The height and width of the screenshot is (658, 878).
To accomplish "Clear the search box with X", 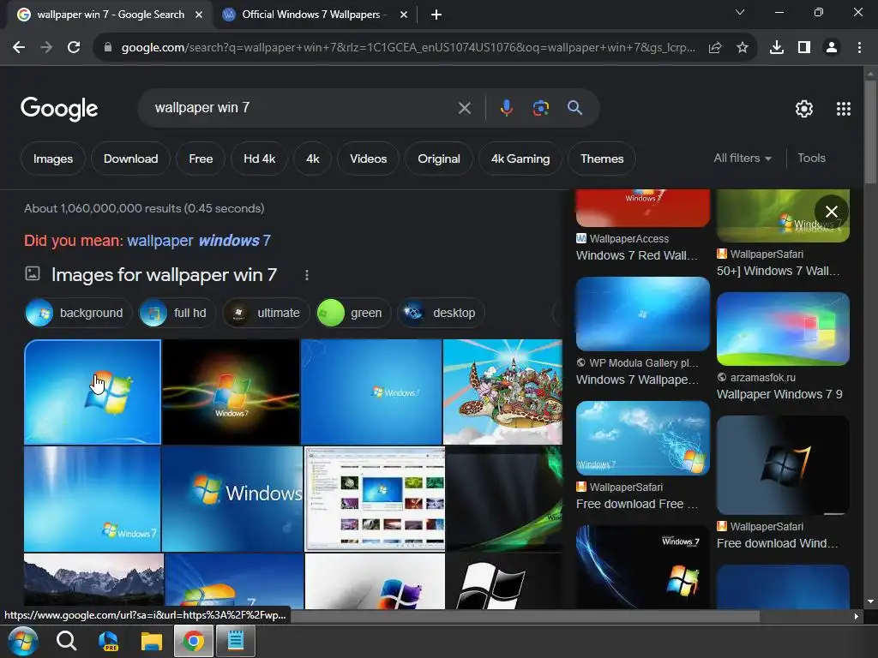I will coord(465,108).
